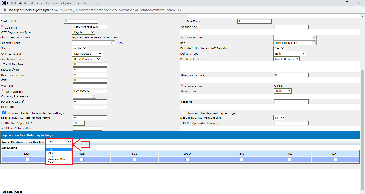Open the Purchase Order Type dropdown
The height and width of the screenshot is (194, 365).
pyautogui.click(x=286, y=59)
